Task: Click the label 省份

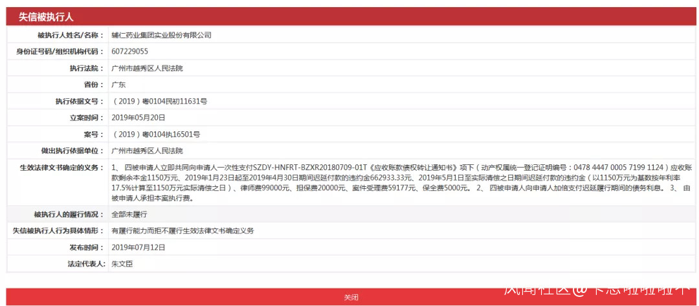Action: click(x=94, y=85)
